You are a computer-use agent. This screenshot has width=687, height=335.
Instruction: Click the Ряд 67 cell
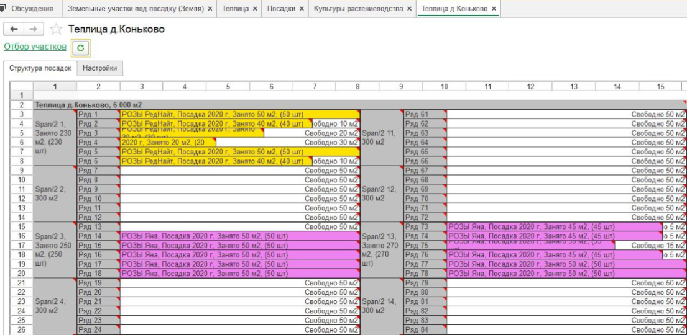(x=425, y=170)
